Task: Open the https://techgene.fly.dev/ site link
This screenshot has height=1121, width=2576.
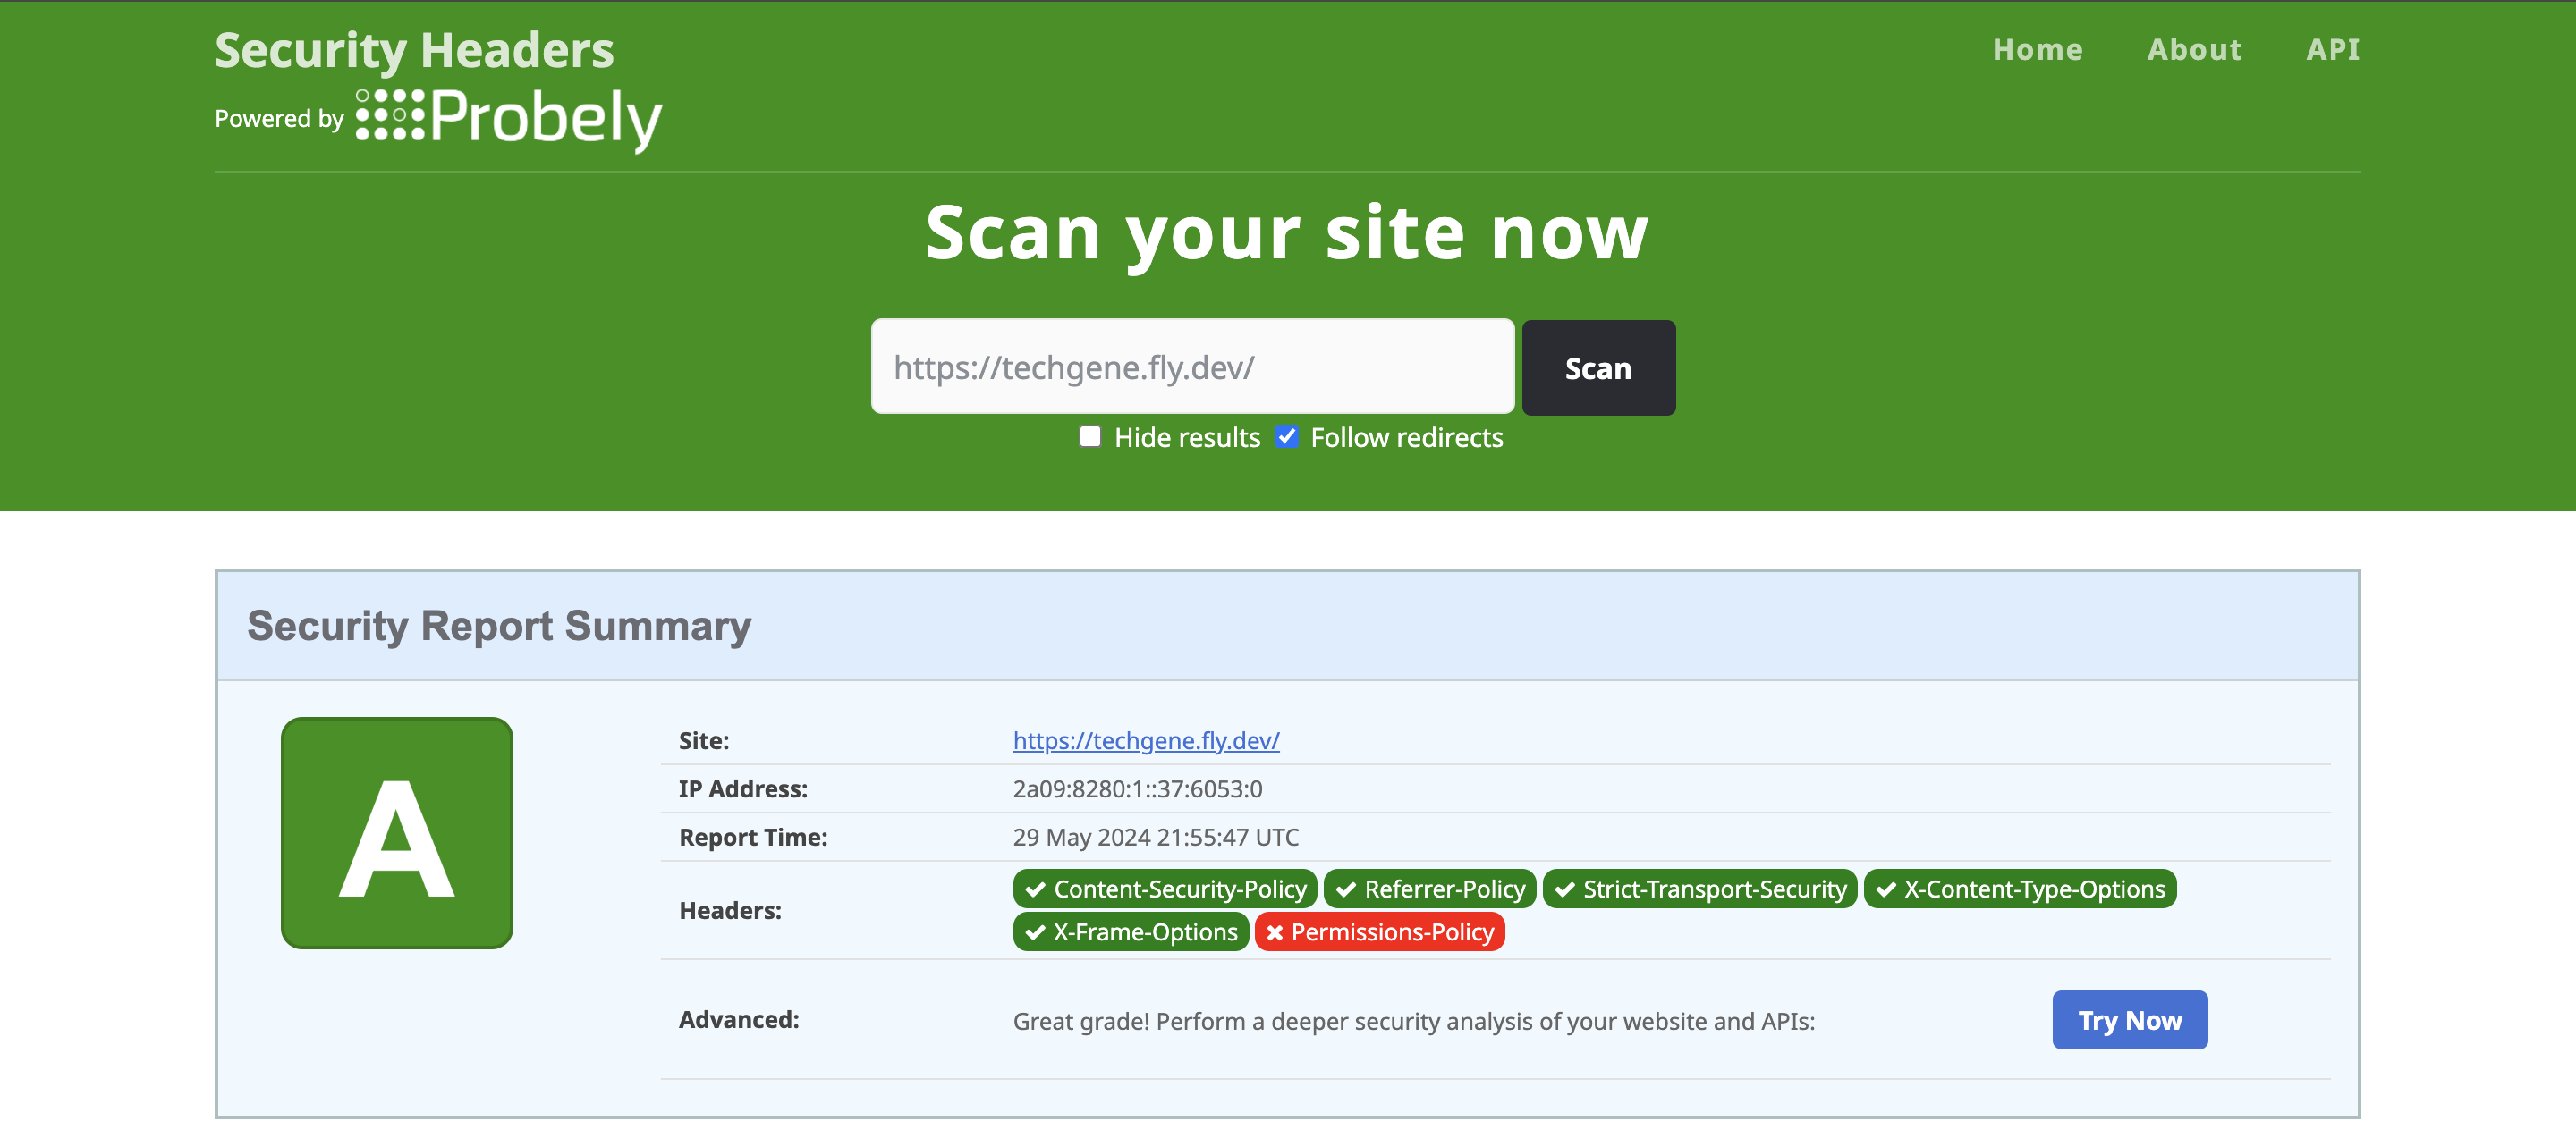Action: pyautogui.click(x=1145, y=740)
